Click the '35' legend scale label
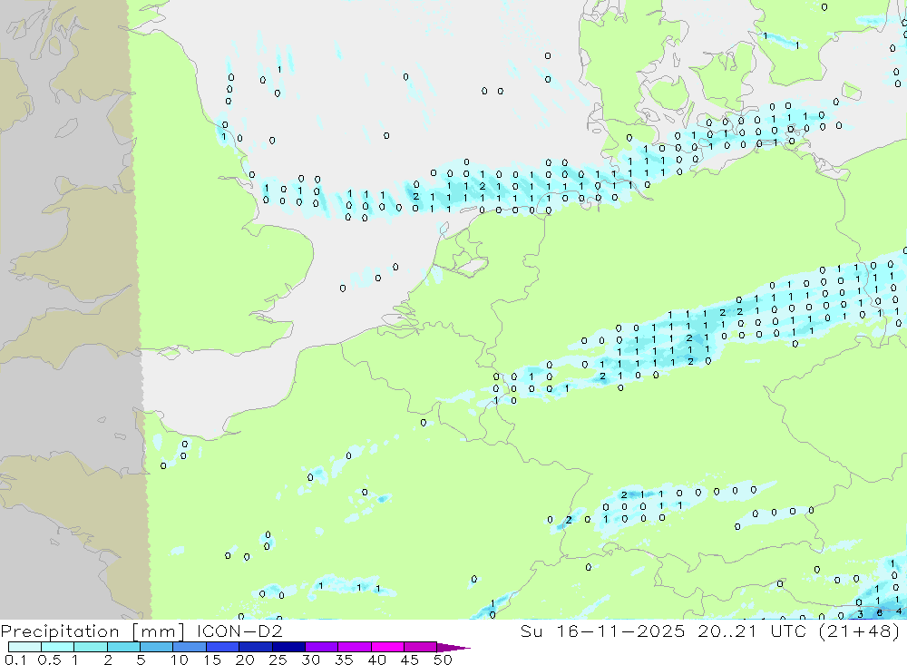The image size is (907, 665). pos(344,660)
